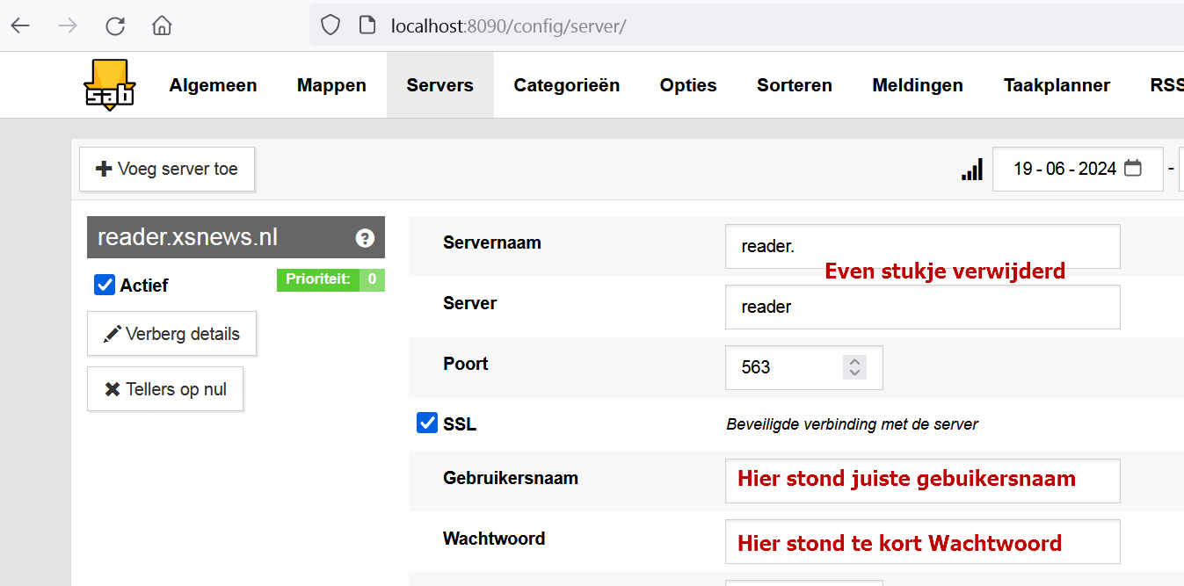
Task: Click the Voeg server toe button
Action: 167,169
